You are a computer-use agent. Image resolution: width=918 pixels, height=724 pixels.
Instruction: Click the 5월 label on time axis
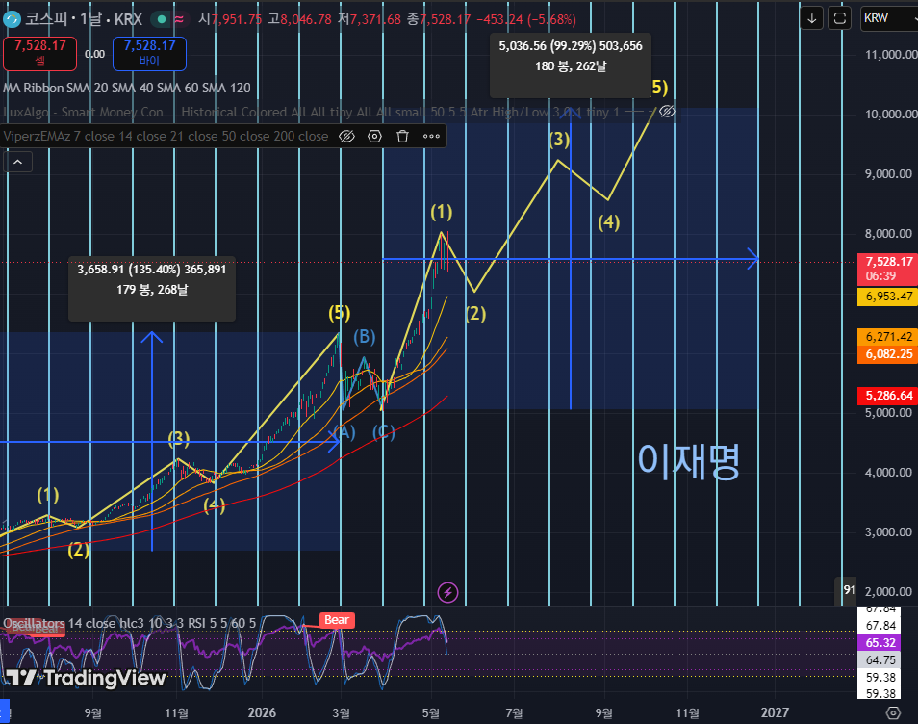point(431,712)
